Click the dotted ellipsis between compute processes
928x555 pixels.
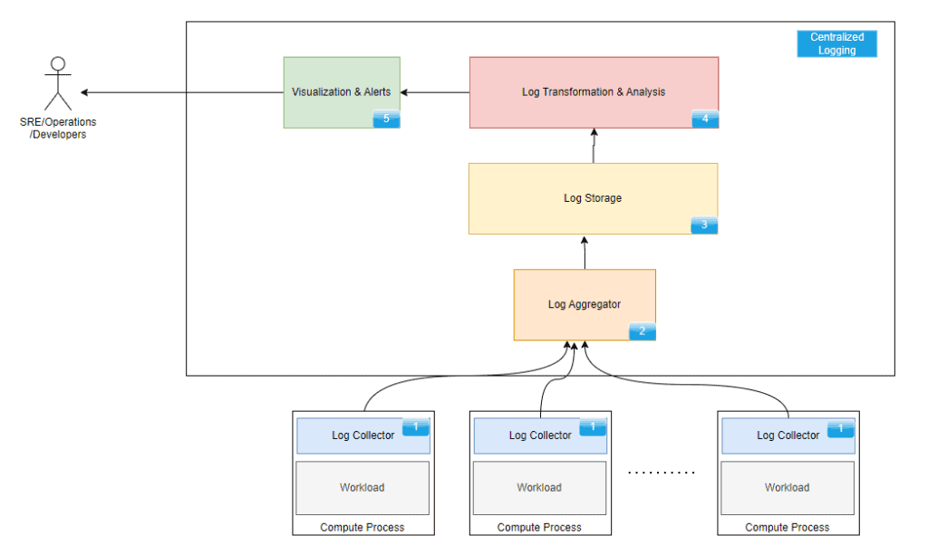coord(662,473)
